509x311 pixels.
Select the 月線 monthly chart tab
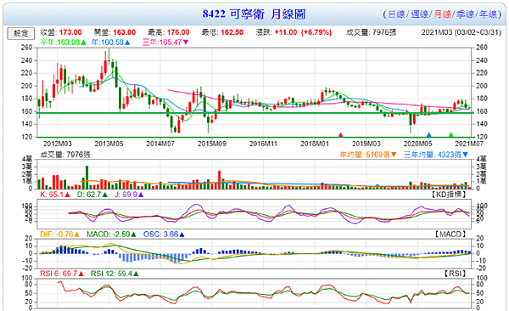pyautogui.click(x=443, y=14)
